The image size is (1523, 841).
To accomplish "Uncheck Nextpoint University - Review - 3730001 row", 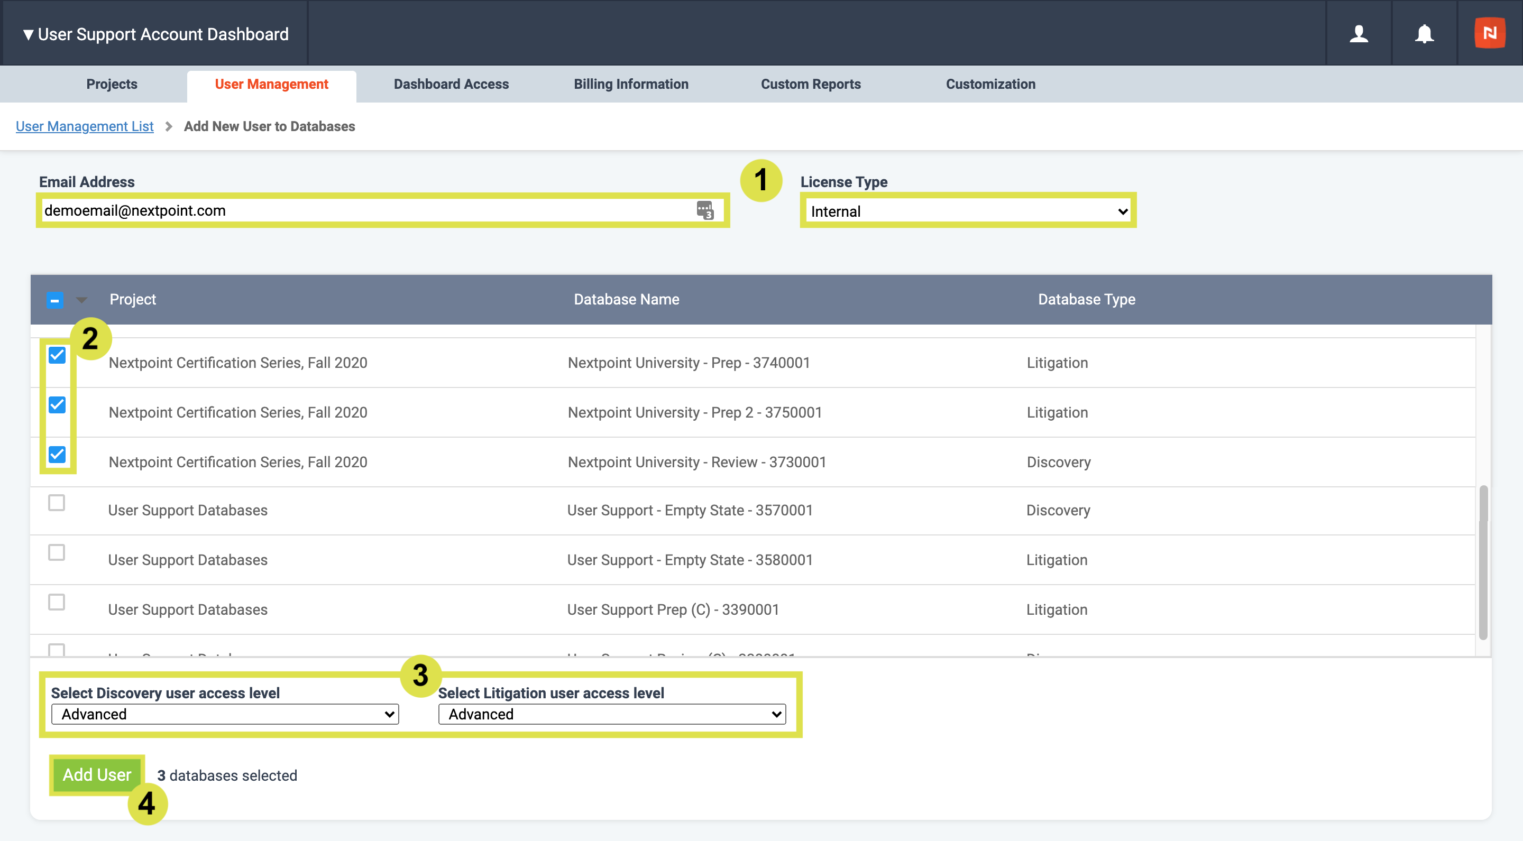I will 57,455.
